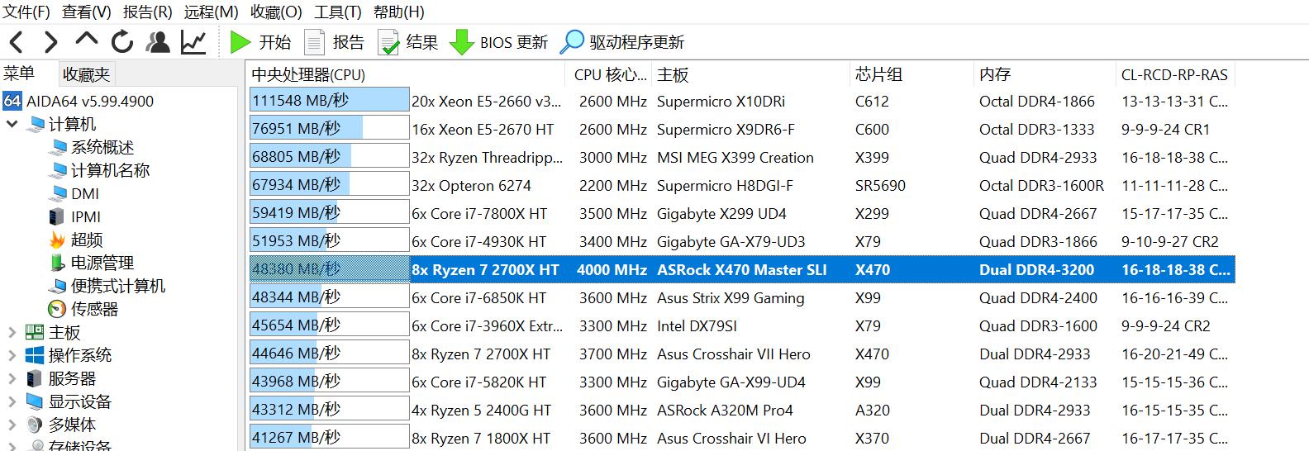
Task: Select the 32x Opteron 6274 row
Action: pyautogui.click(x=741, y=185)
